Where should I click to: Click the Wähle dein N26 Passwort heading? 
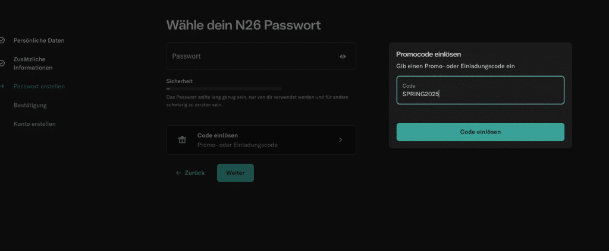243,25
